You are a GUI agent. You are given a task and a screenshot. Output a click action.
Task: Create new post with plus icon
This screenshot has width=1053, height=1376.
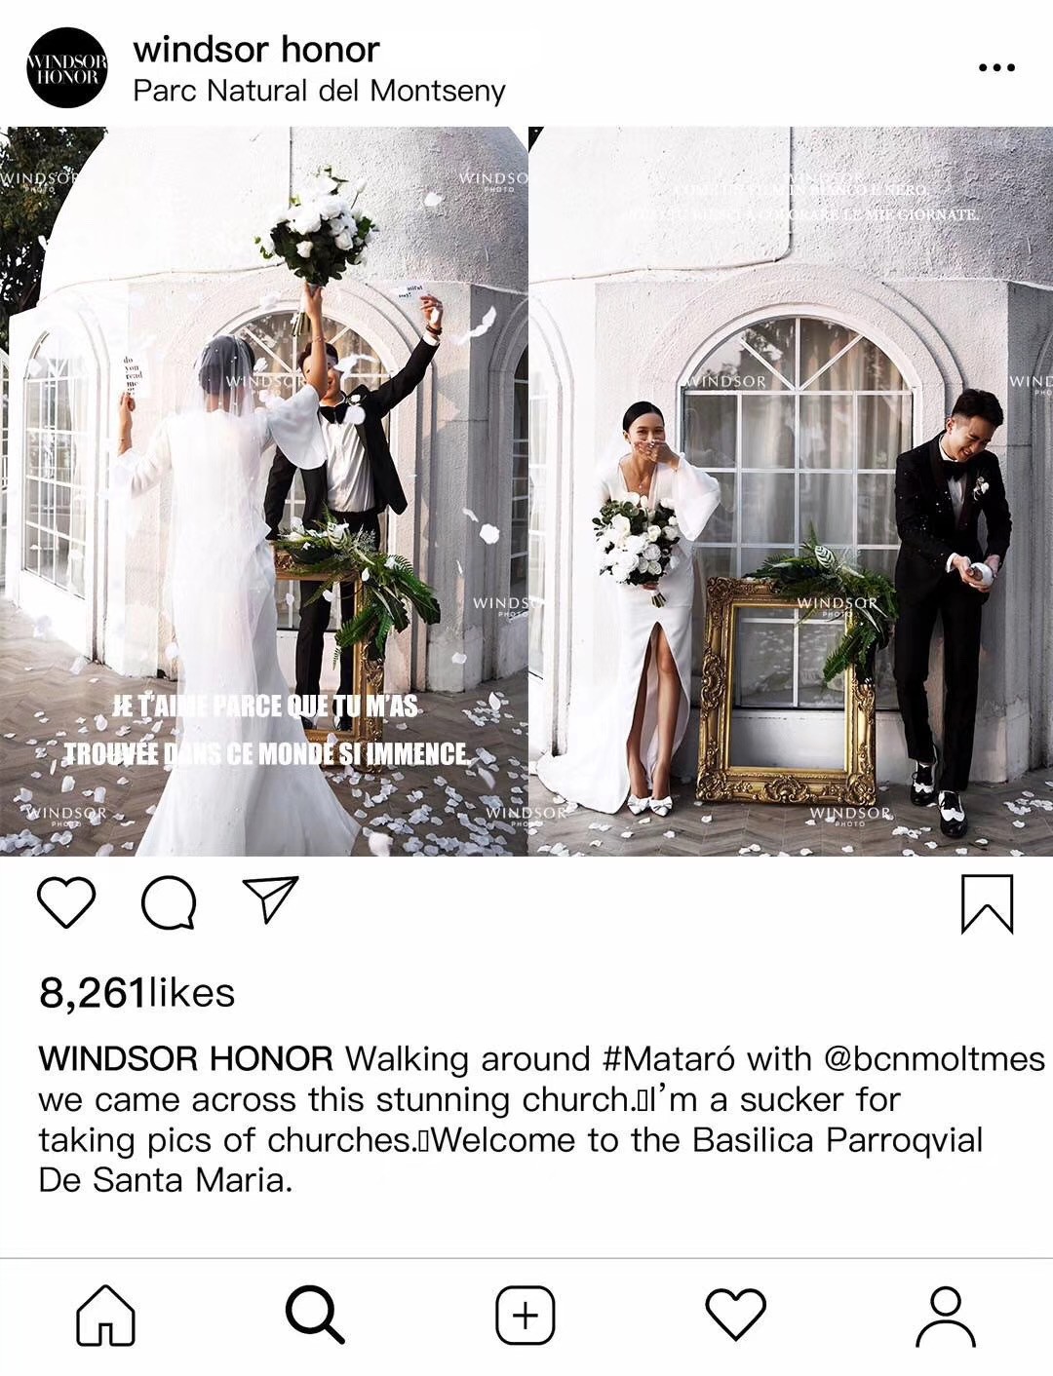[x=526, y=1316]
